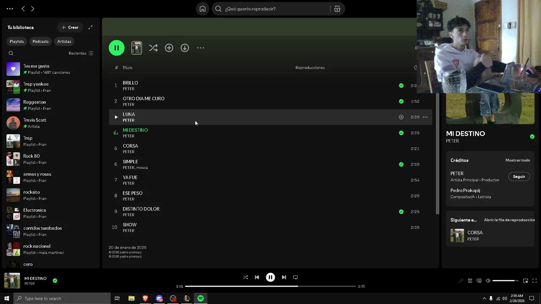Screen dimensions: 541x304
Task: Adjust the volume slider
Action: [505, 281]
